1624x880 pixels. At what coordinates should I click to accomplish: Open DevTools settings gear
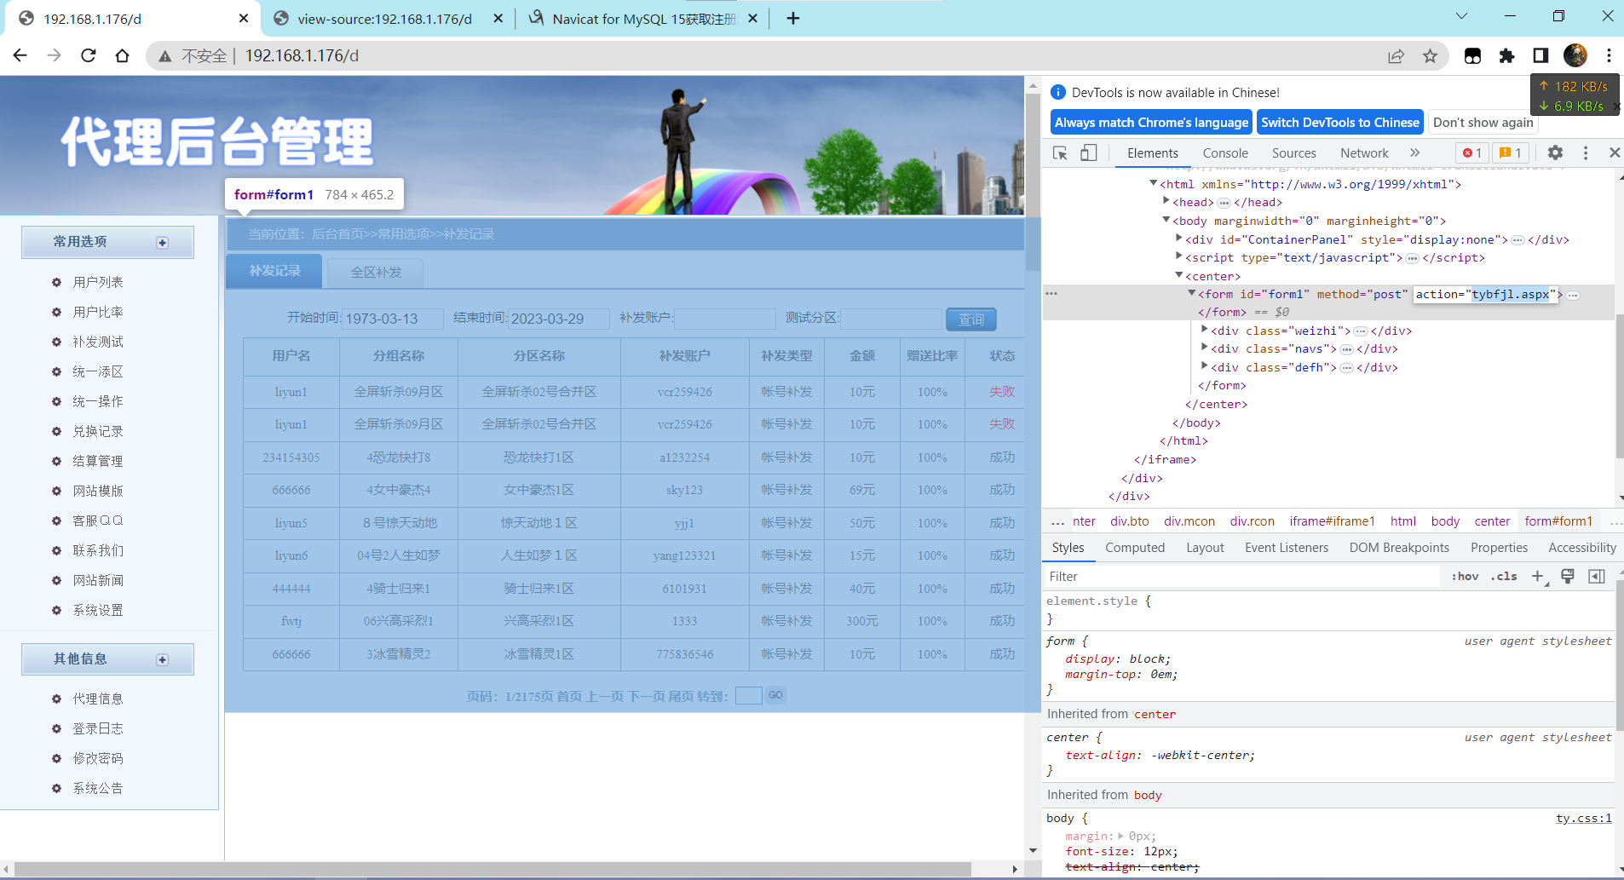pos(1555,152)
